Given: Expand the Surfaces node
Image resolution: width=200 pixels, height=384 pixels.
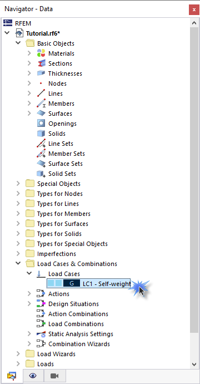Looking at the screenshot, I should point(29,114).
